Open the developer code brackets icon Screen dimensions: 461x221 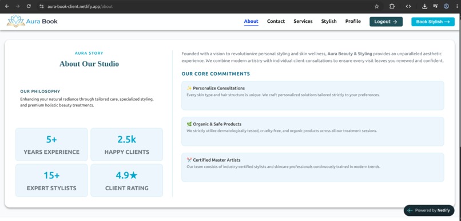click(x=408, y=6)
